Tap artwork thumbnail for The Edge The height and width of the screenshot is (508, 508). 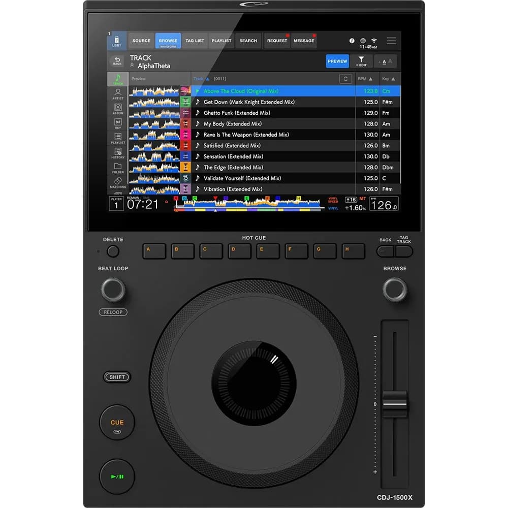pyautogui.click(x=185, y=168)
